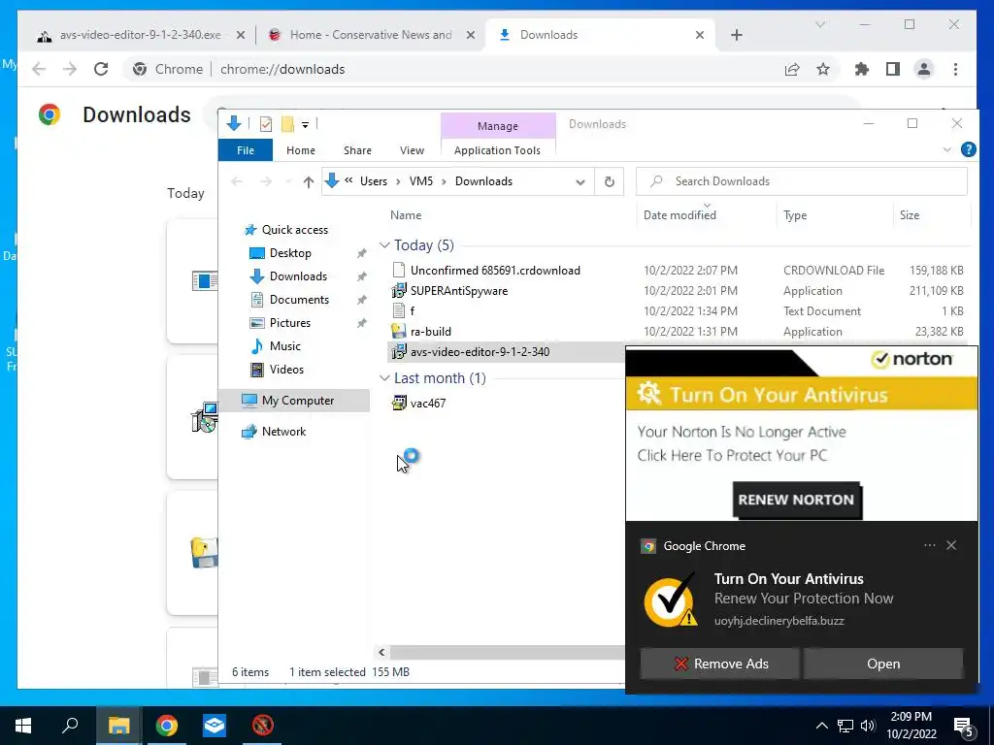Open Chrome three-dot menu

[955, 69]
